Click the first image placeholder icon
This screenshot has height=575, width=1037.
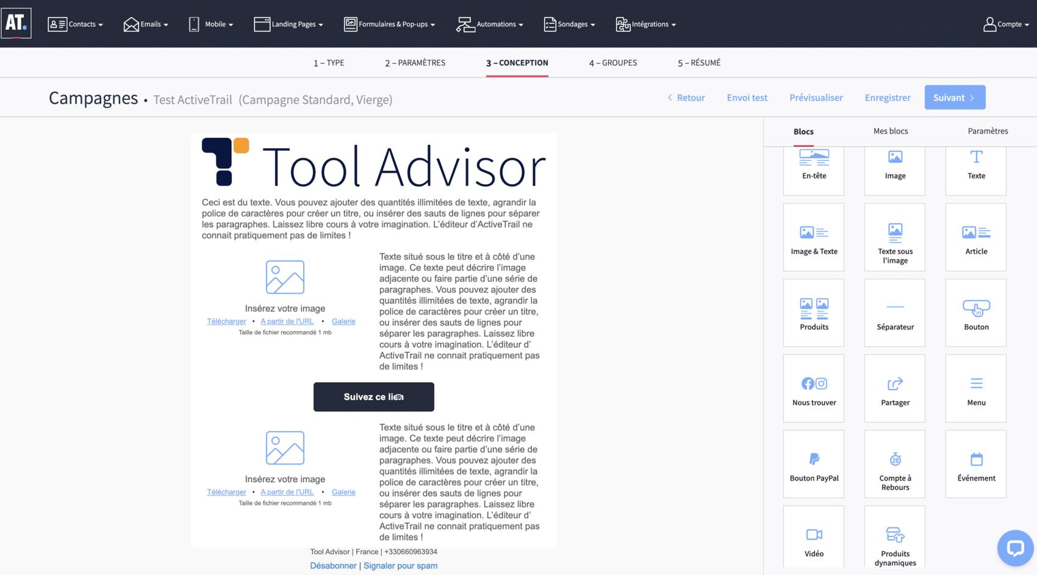[285, 277]
